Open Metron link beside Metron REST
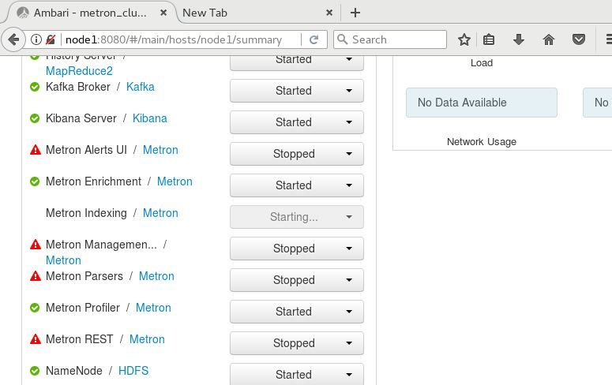The height and width of the screenshot is (385, 612). (147, 339)
